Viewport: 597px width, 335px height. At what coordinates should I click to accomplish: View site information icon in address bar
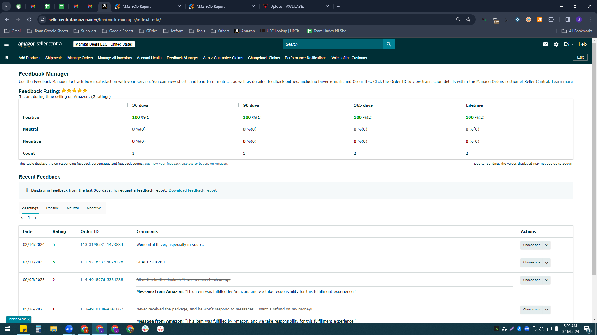(43, 20)
